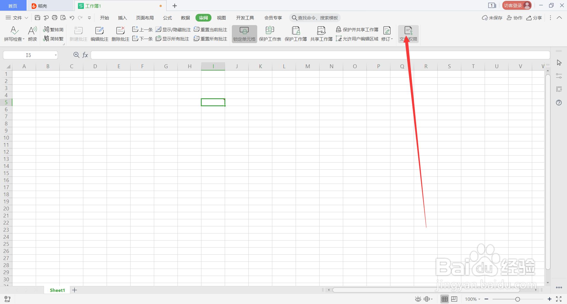
Task: Toggle Show All Comments (显示所有批注)
Action: click(172, 39)
